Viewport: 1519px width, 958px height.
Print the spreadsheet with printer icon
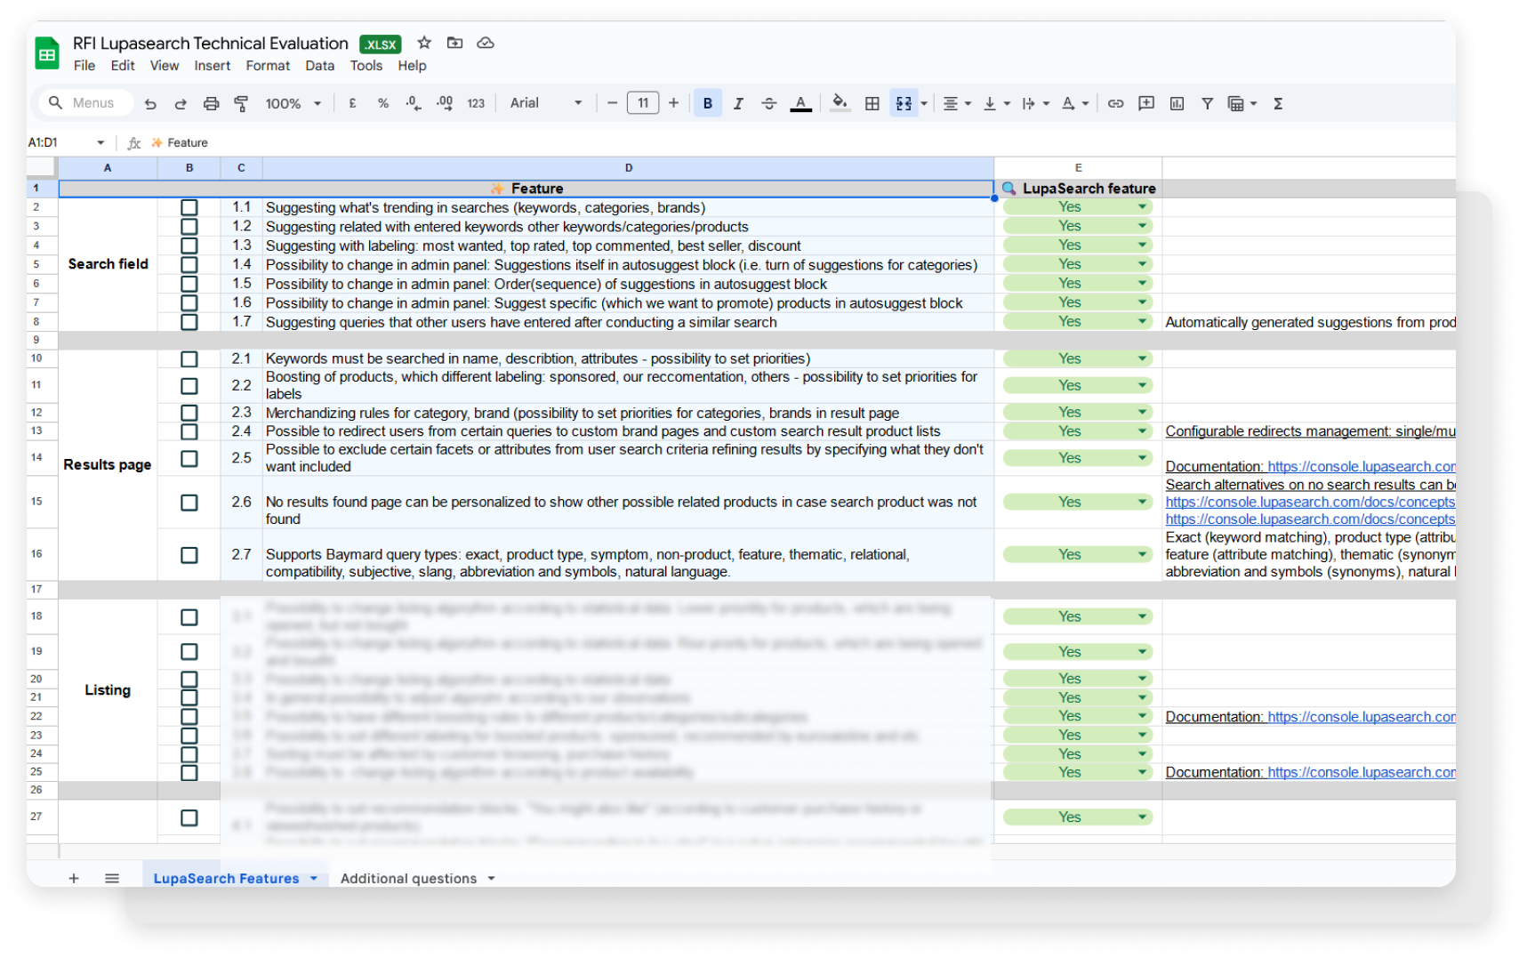pyautogui.click(x=211, y=104)
